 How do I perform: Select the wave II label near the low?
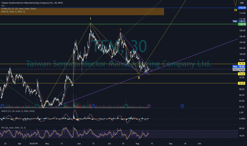[x=139, y=78]
